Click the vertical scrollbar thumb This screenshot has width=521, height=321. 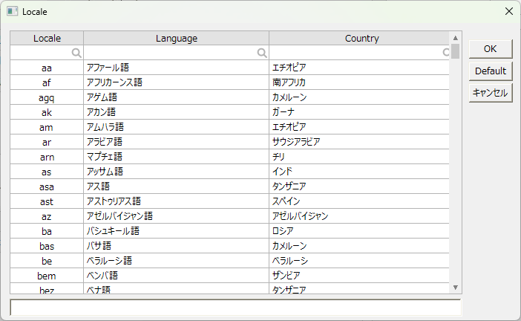(455, 51)
